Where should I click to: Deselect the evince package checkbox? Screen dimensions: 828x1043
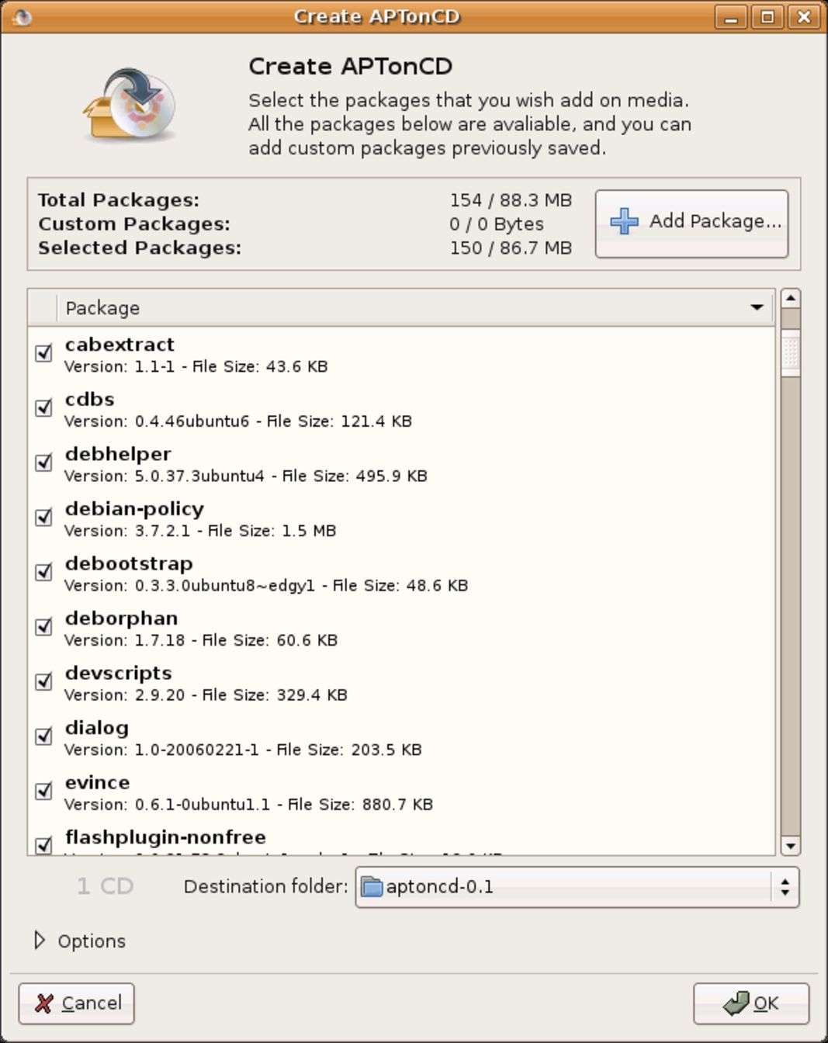(43, 791)
